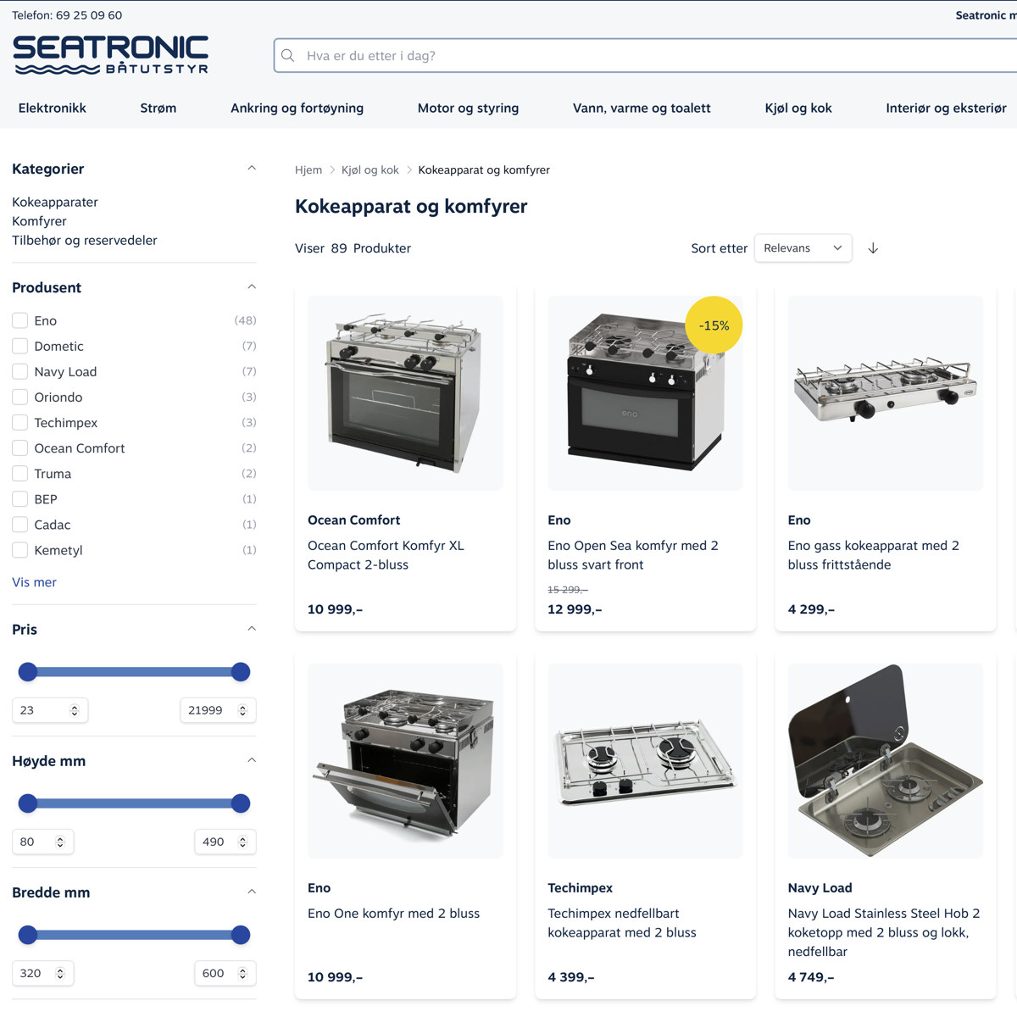
Task: Open the Elektronikk menu
Action: 53,108
